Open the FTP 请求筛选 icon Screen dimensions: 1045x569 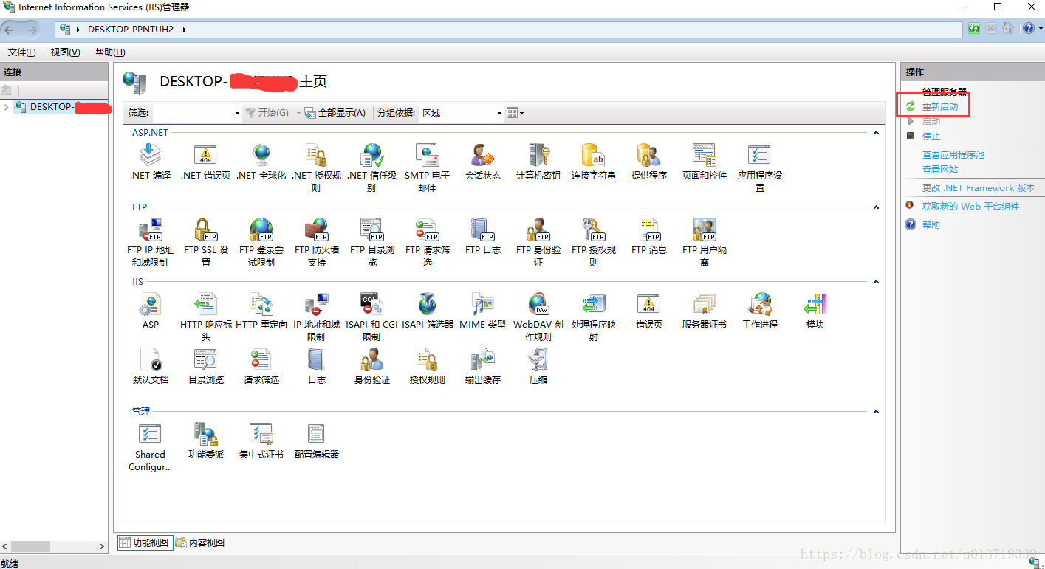tap(427, 230)
